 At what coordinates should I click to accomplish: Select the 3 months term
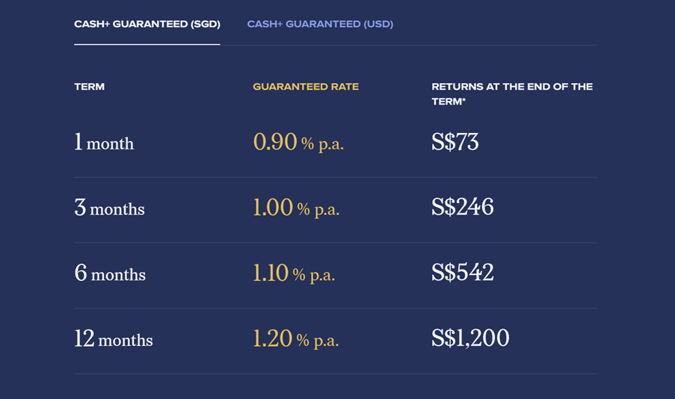coord(109,208)
